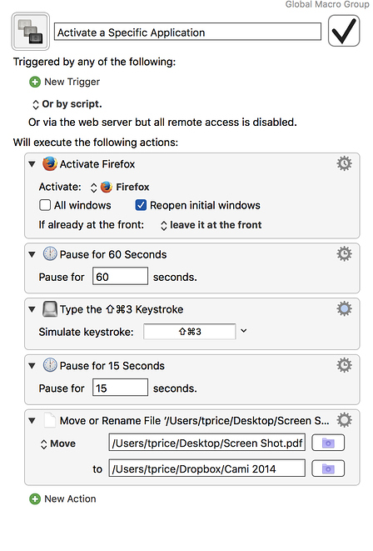Open gear menu for Pause 60 Seconds action
The image size is (373, 551).
click(x=344, y=253)
